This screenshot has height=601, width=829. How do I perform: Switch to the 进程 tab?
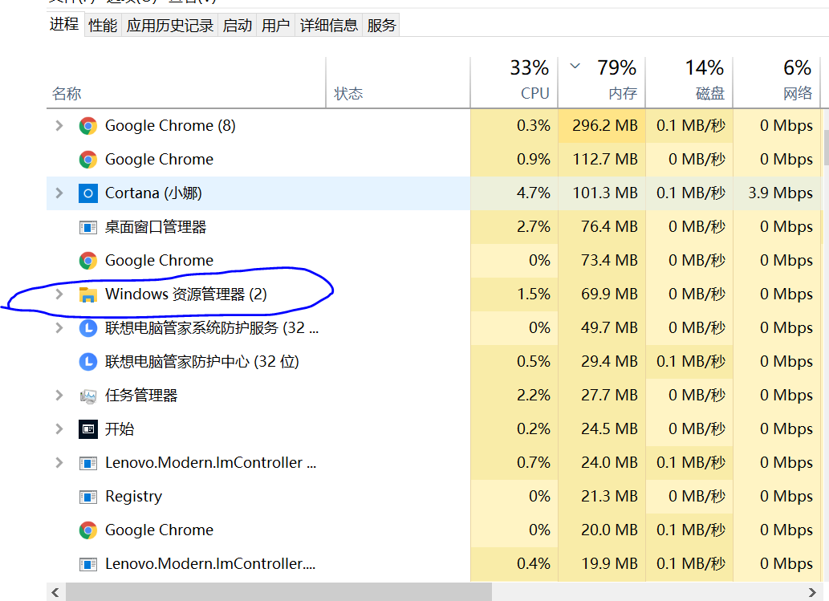(x=64, y=24)
